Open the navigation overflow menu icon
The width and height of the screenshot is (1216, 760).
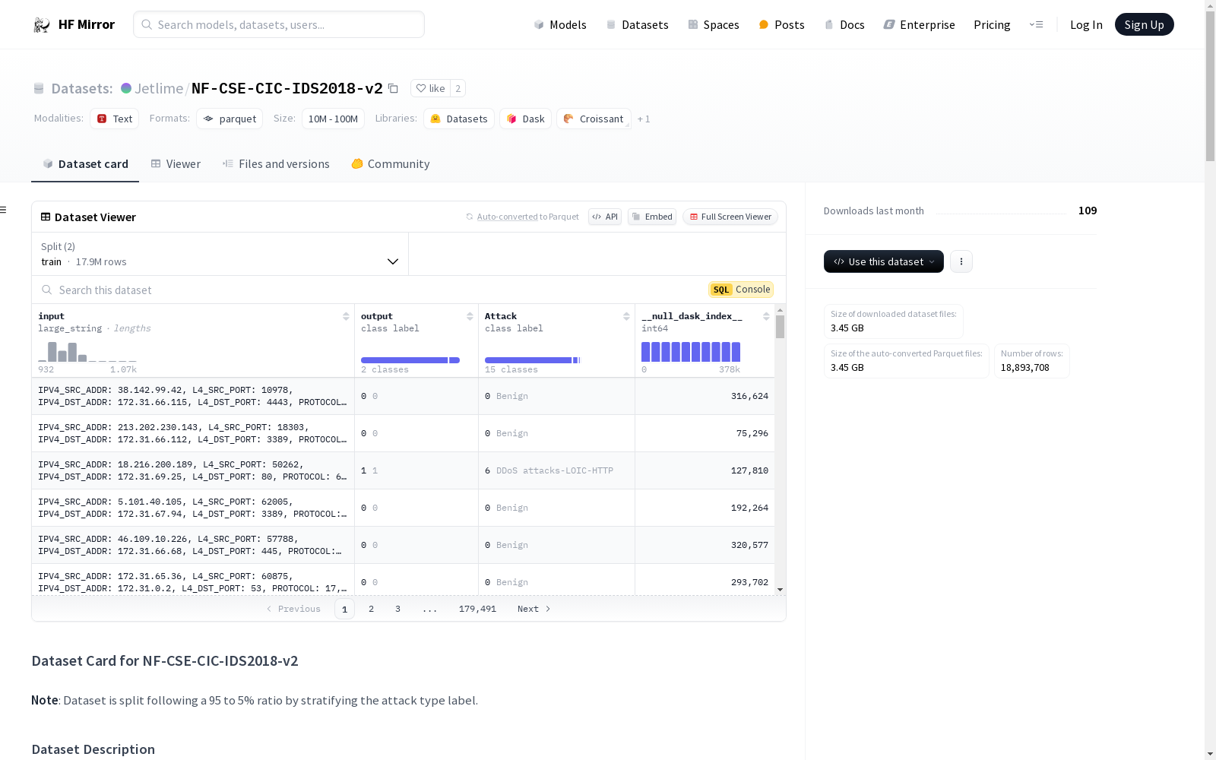tap(1036, 25)
